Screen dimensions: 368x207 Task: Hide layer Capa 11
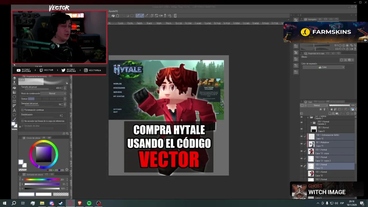[x=302, y=144]
